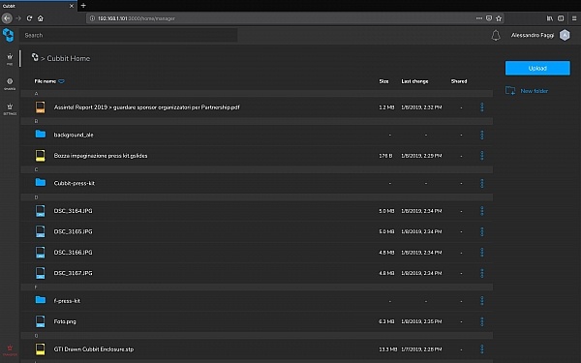Reload the page in the browser toolbar
This screenshot has height=363, width=581.
point(29,18)
